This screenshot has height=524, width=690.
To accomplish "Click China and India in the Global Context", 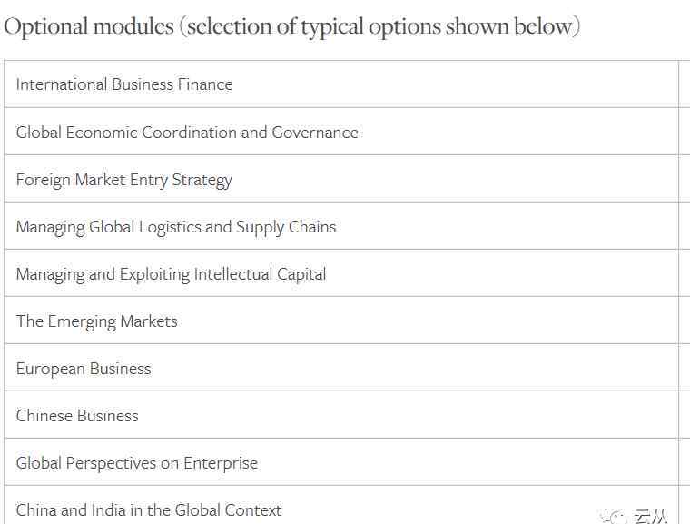I will pyautogui.click(x=149, y=509).
